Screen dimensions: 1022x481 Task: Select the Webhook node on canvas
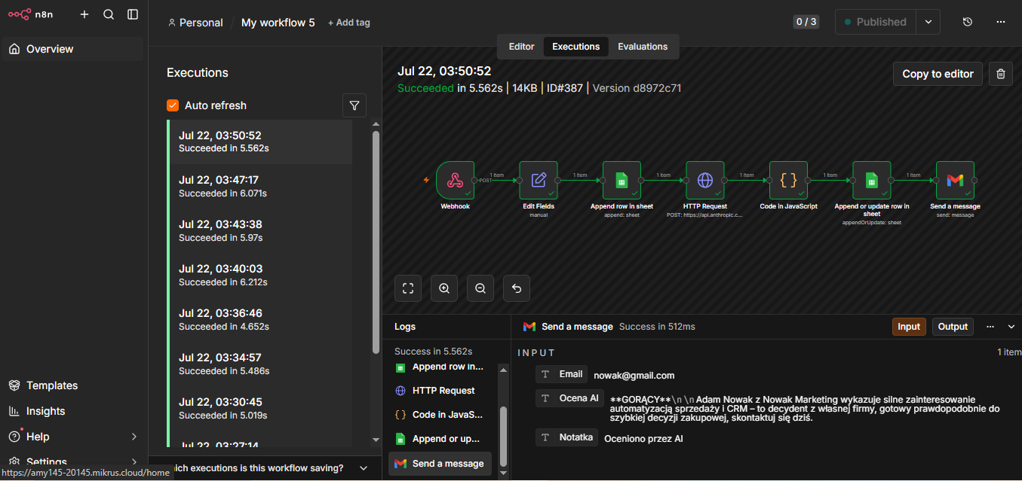click(x=455, y=181)
